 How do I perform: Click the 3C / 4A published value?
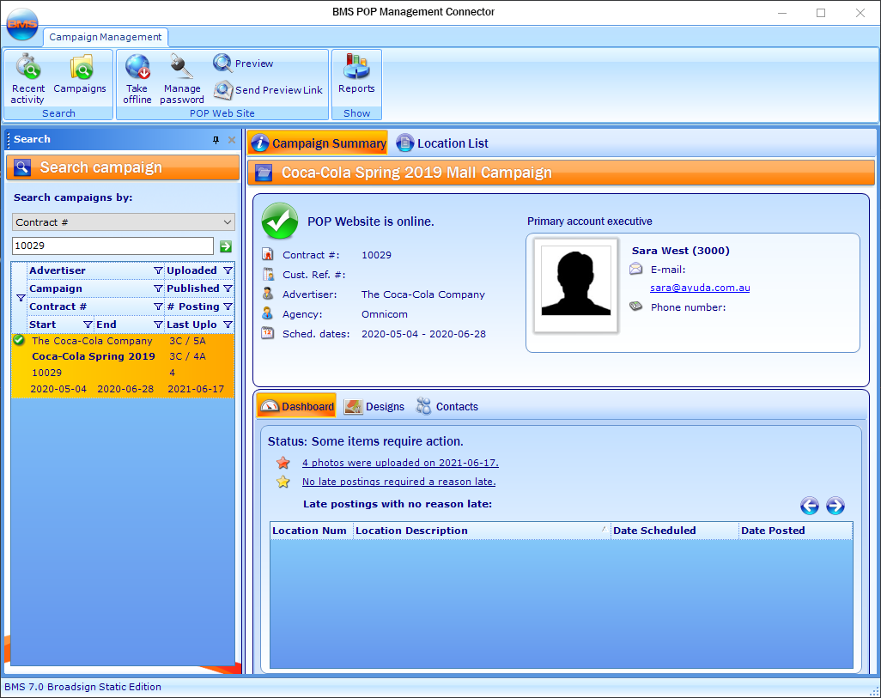tap(187, 356)
